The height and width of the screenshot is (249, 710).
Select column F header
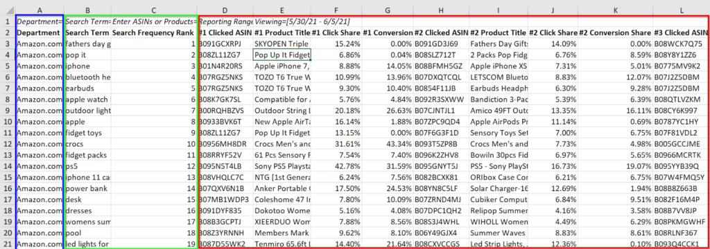tap(336, 9)
